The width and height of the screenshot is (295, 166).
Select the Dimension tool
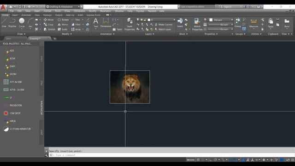click(106, 23)
